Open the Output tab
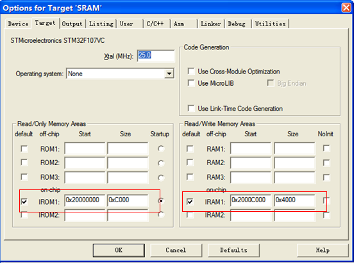Viewport: 354px width, 263px height. click(x=72, y=24)
